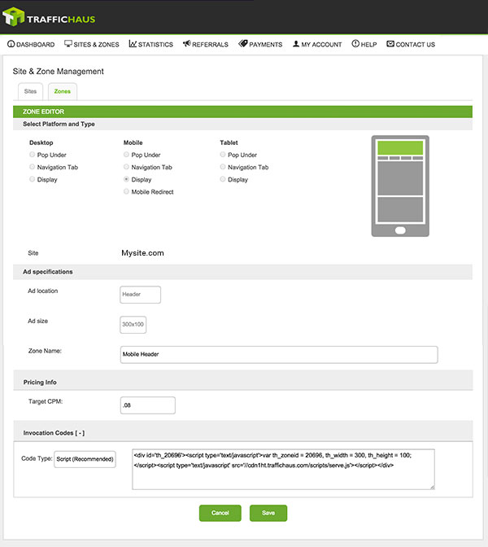Click the textarea resize handle corner
Screen dimensions: 488x547
[x=432, y=487]
